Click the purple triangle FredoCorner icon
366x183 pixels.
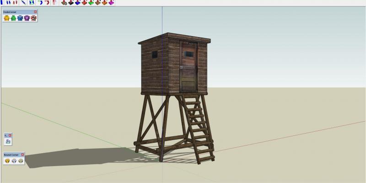27,18
